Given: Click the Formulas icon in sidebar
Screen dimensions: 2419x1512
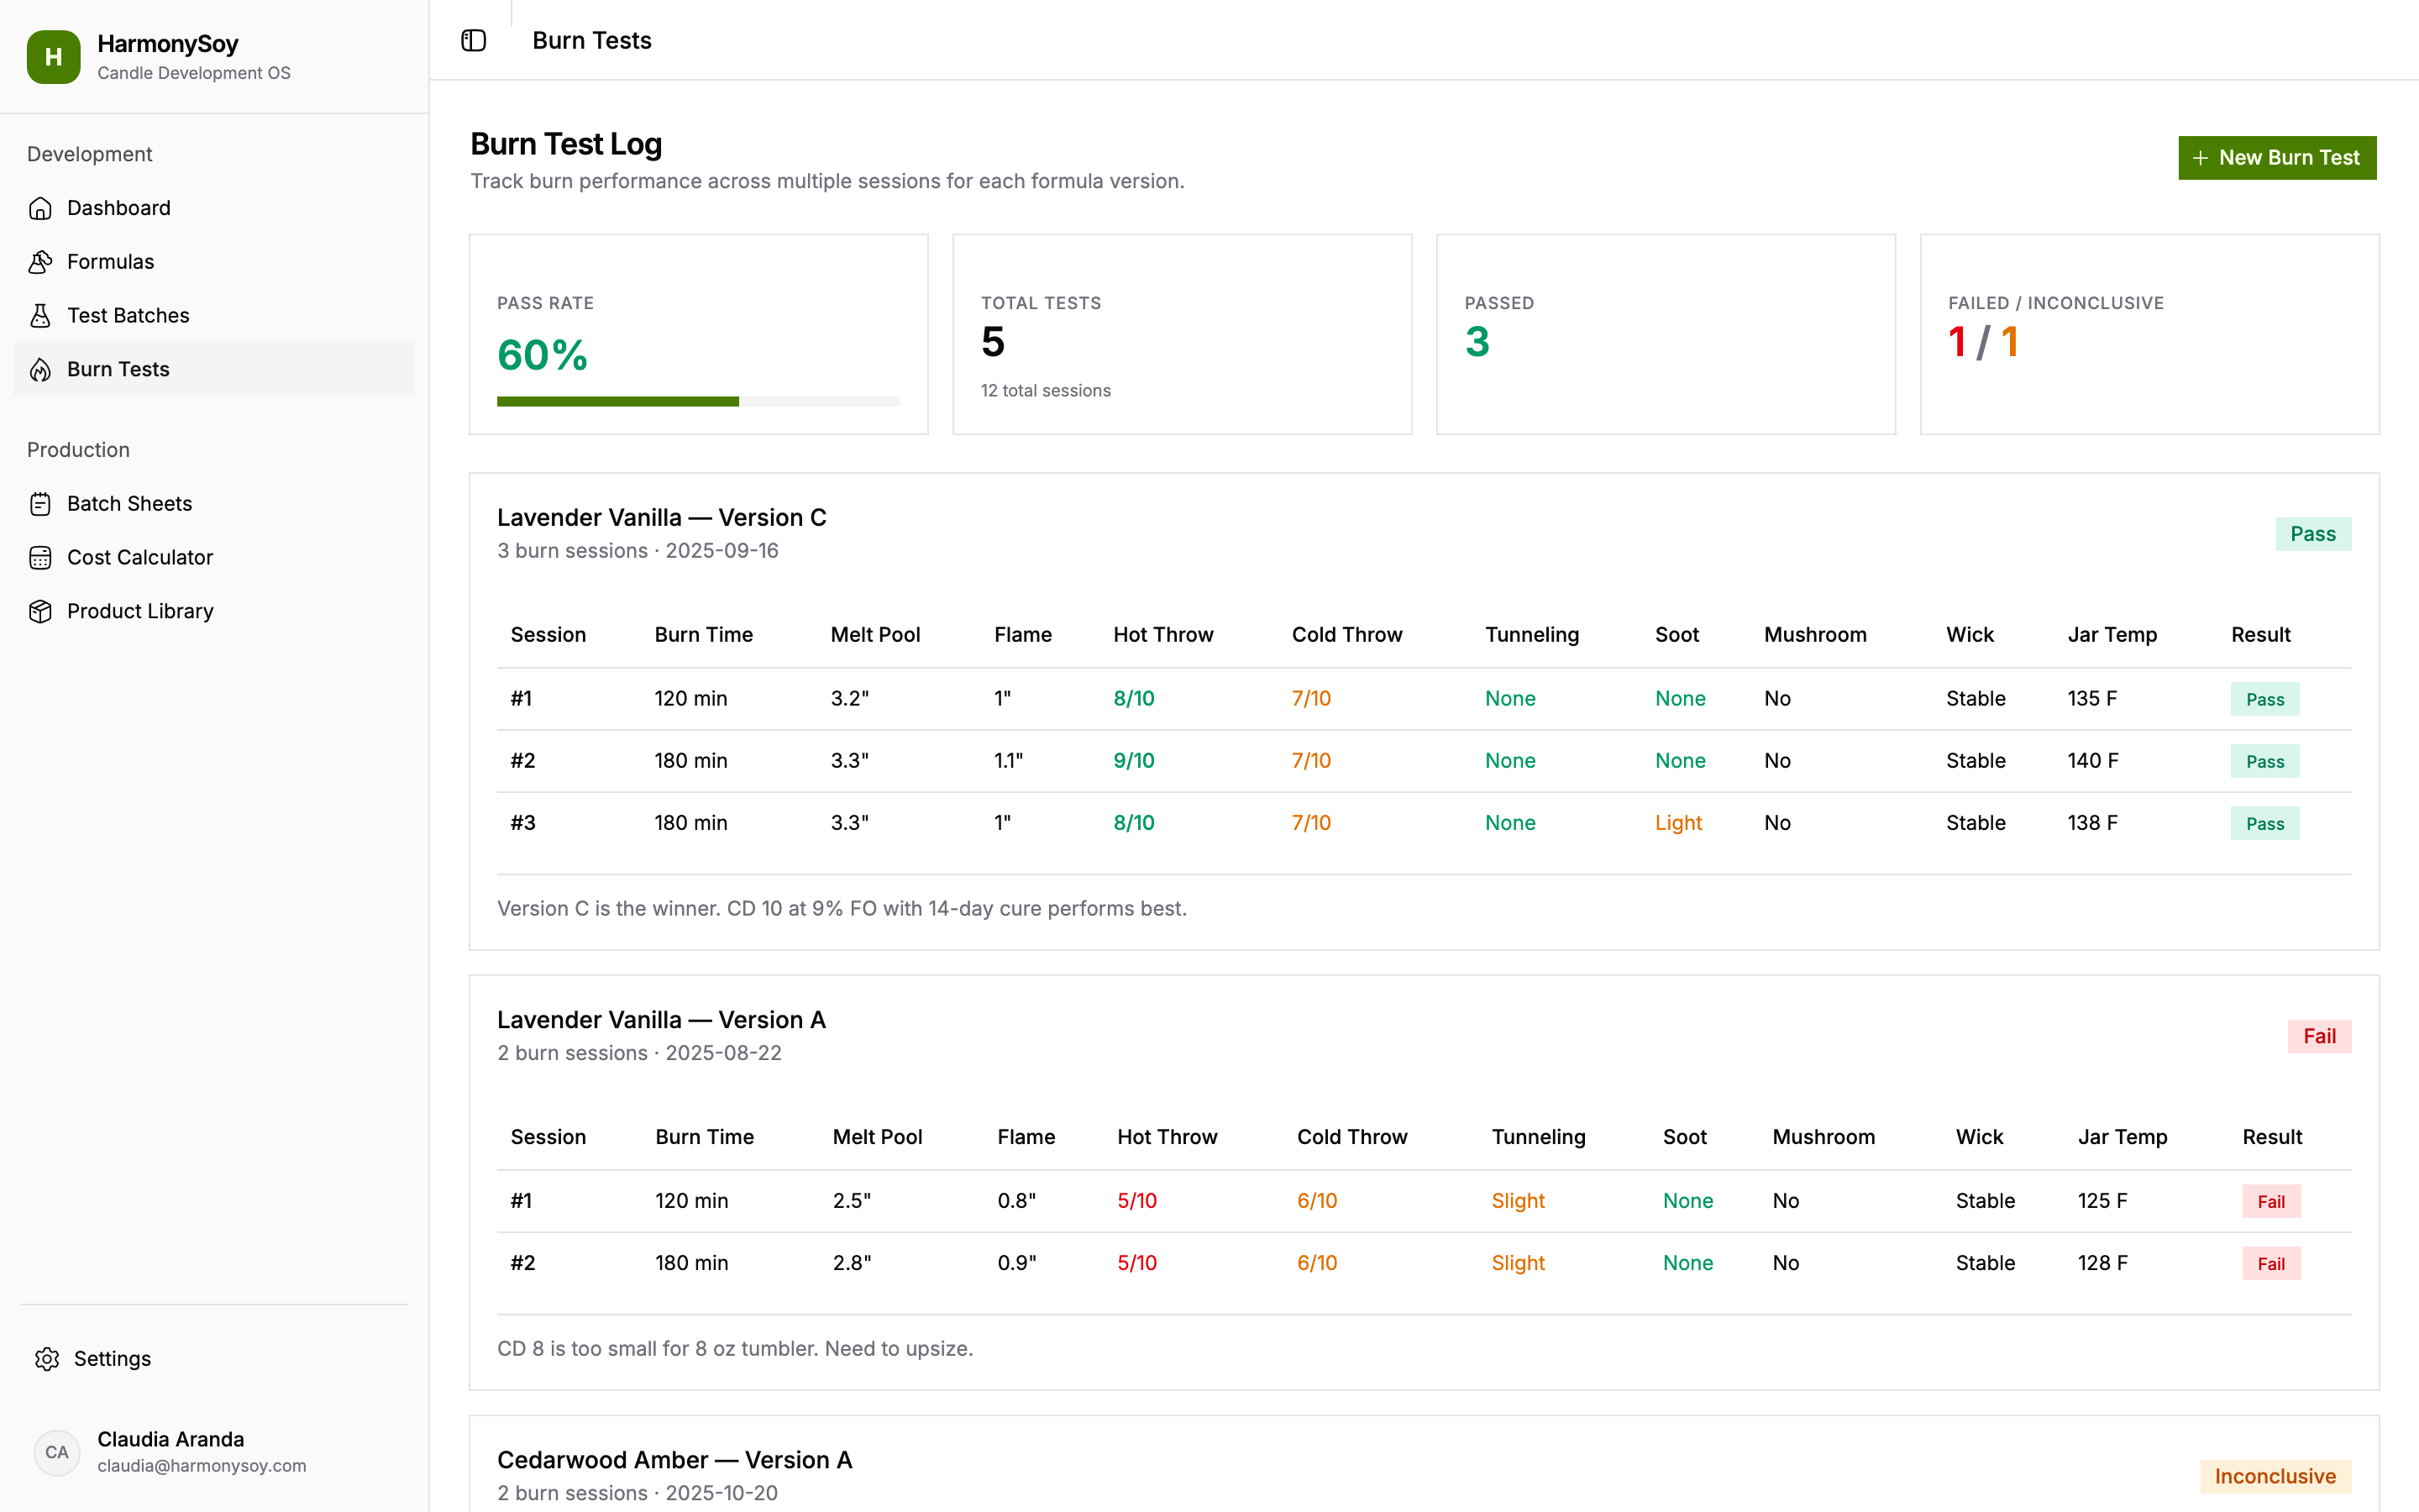Looking at the screenshot, I should point(40,262).
